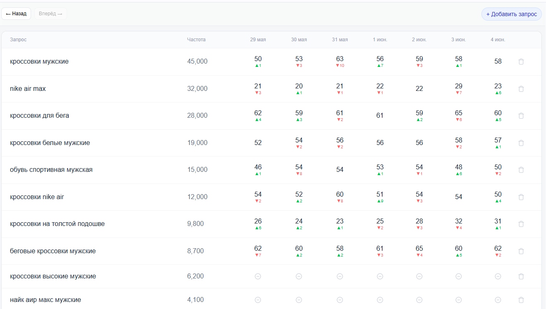Delete "кроссовки на толстой подошве" row
546x309 pixels.
click(x=521, y=224)
